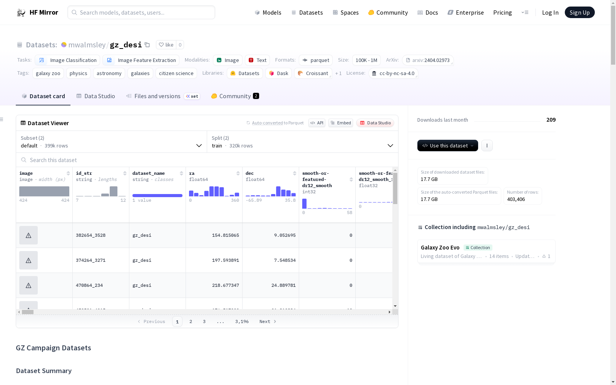Go to the Pricing page
The height and width of the screenshot is (385, 616).
502,12
